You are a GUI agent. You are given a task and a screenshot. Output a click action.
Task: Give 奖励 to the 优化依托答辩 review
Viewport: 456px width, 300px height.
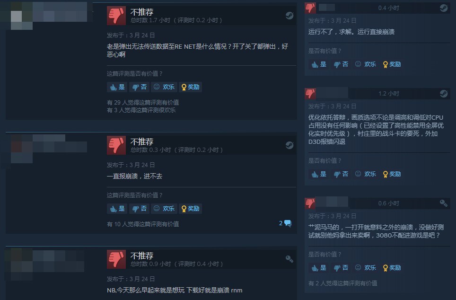click(392, 174)
